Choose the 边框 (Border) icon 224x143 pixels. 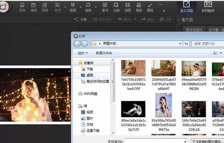116,7
